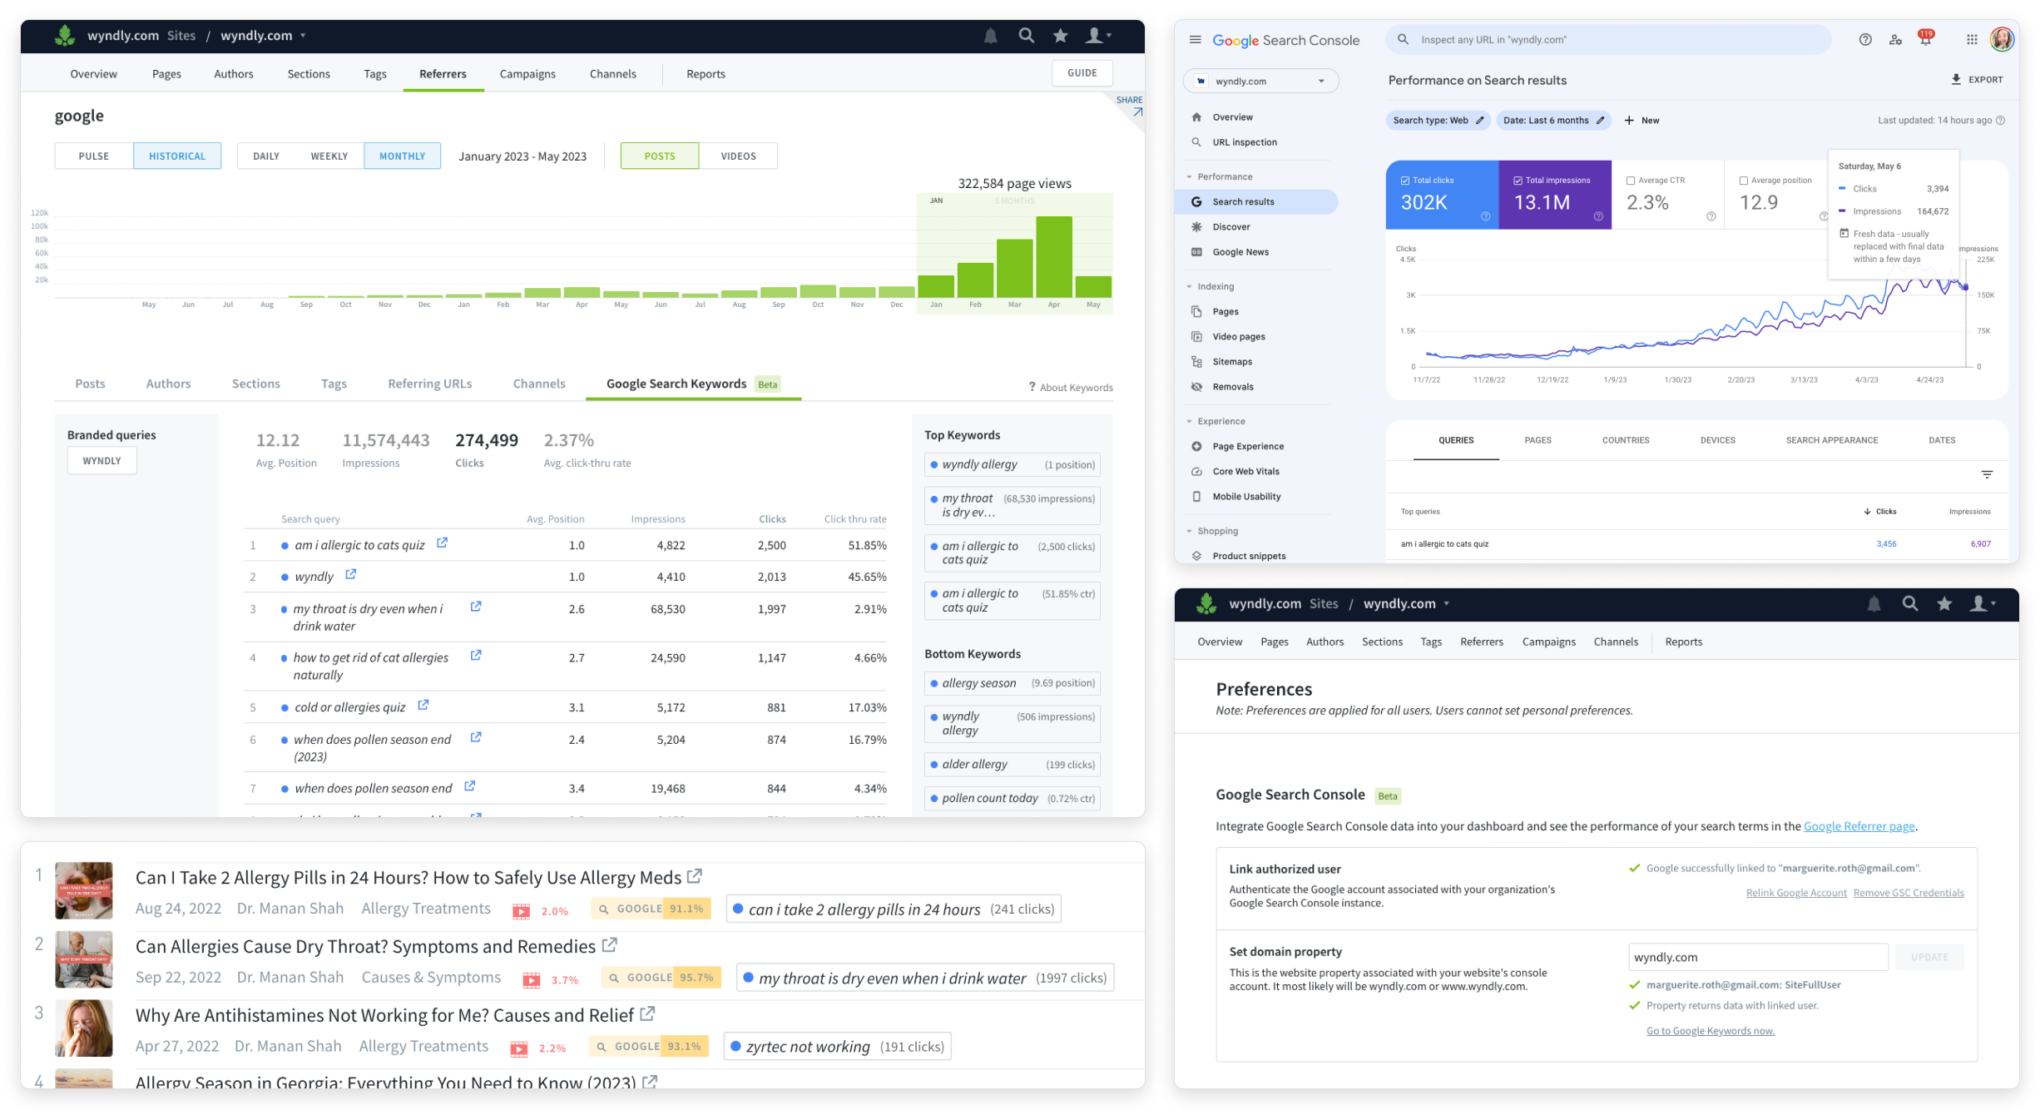Toggle Total clicks metric checkbox

(1404, 181)
